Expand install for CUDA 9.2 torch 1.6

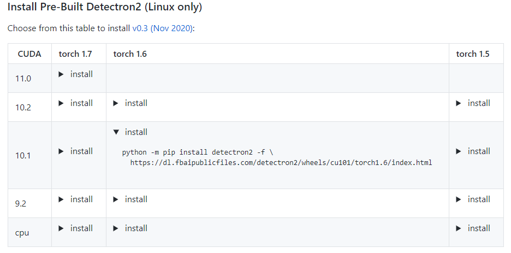pyautogui.click(x=130, y=199)
